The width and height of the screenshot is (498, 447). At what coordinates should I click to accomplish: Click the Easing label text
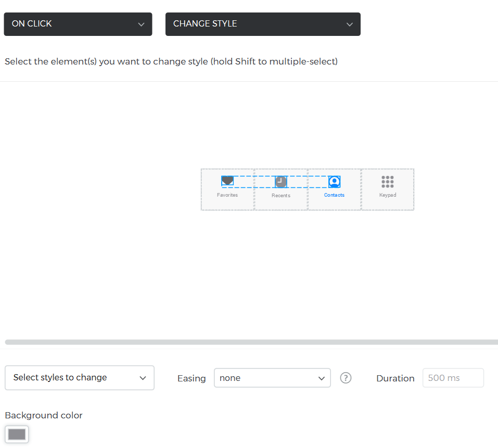pos(191,378)
